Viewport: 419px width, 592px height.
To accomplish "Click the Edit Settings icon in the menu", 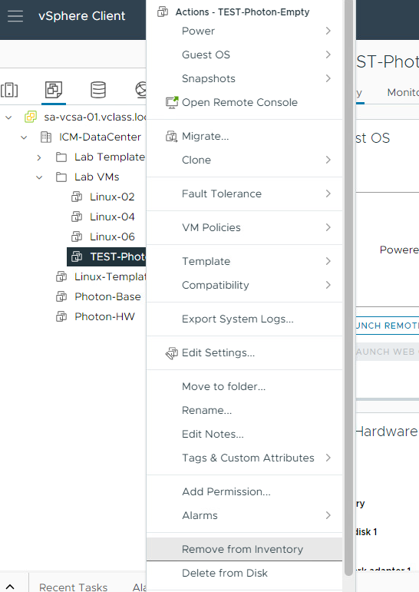I will (x=172, y=353).
